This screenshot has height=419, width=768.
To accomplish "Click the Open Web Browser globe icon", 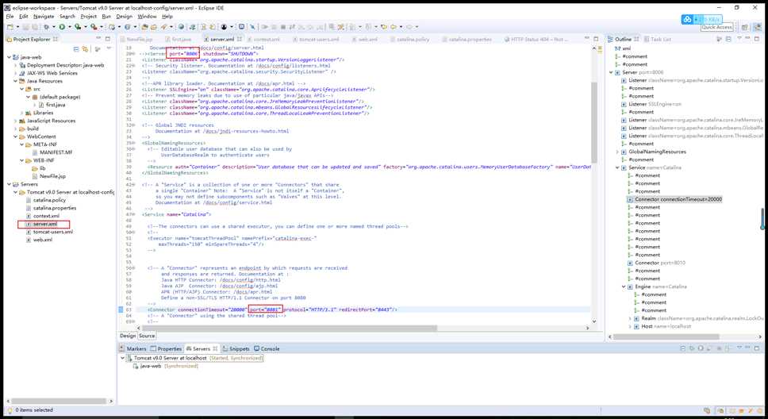I will pyautogui.click(x=181, y=27).
